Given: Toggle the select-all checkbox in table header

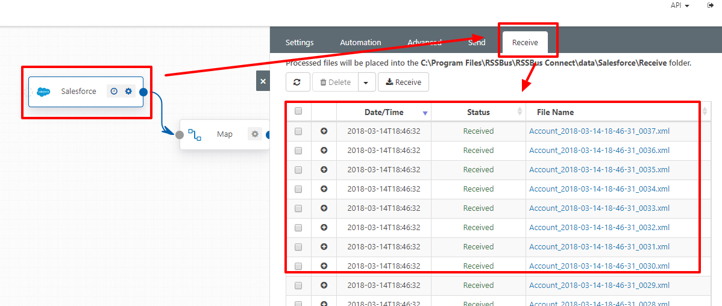Looking at the screenshot, I should pos(298,111).
